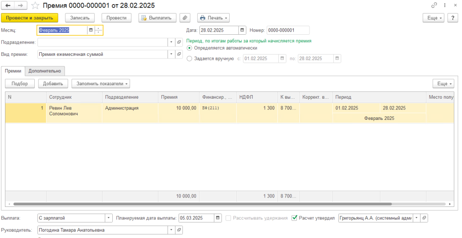Focus the Месяц field Февраль 2025
Viewport: 462px width, 238px height.
62,30
